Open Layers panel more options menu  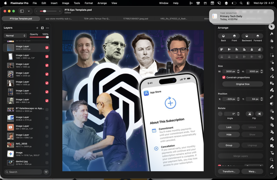tap(47, 28)
